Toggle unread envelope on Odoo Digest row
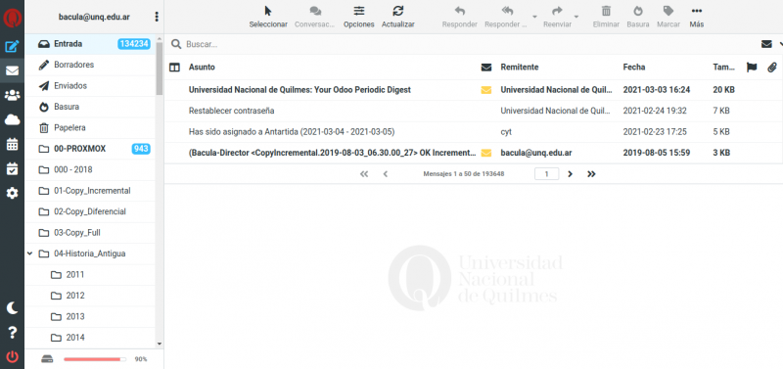This screenshot has height=369, width=783. (485, 90)
